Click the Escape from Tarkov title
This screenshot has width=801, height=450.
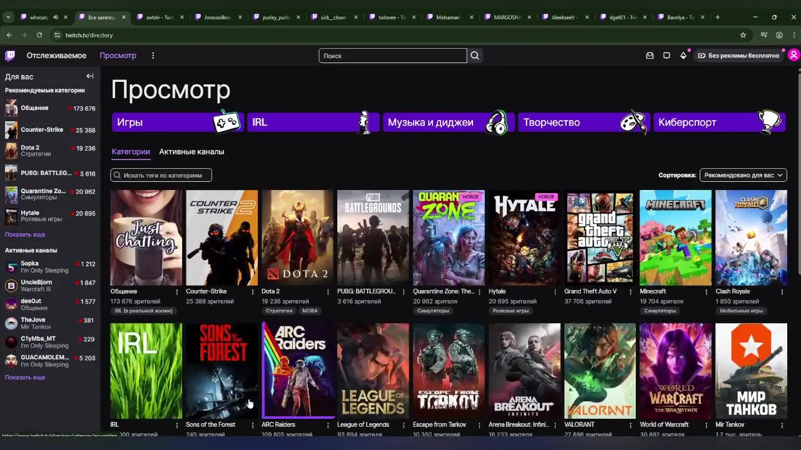(x=439, y=425)
